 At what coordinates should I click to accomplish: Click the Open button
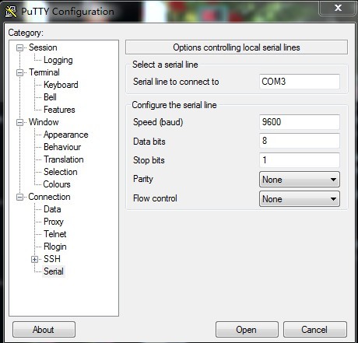pyautogui.click(x=247, y=330)
